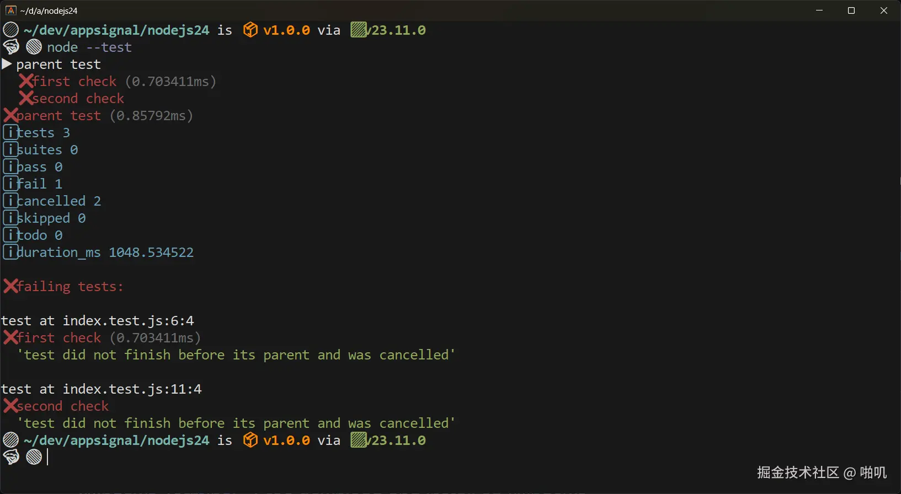
Task: Click the info icon beside duration_ms
Action: point(10,252)
